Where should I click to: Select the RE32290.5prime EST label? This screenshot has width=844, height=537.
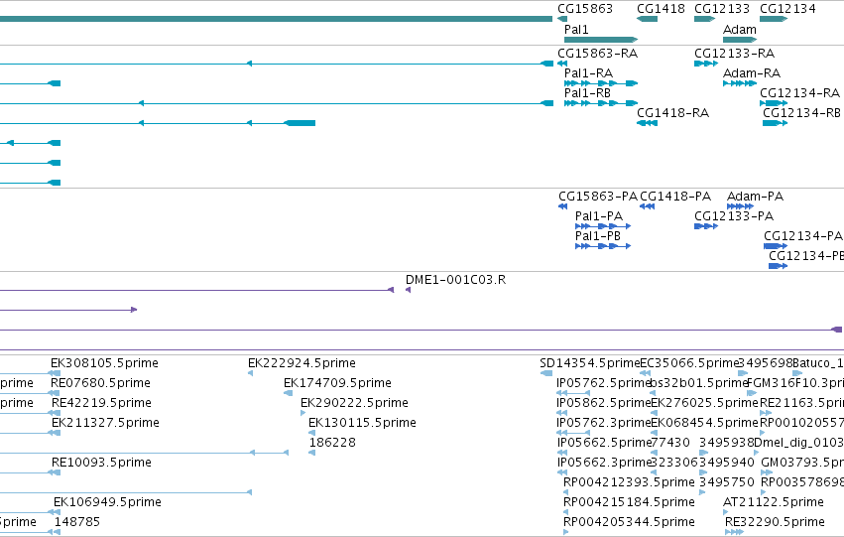[775, 521]
